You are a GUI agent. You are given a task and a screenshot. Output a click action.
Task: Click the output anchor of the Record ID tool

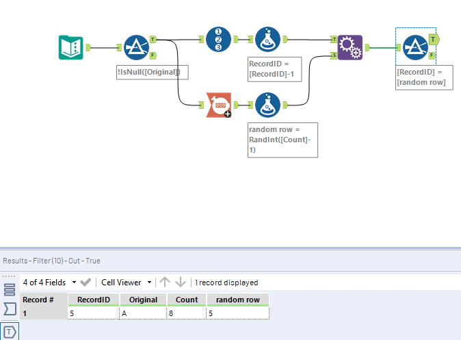click(x=236, y=39)
